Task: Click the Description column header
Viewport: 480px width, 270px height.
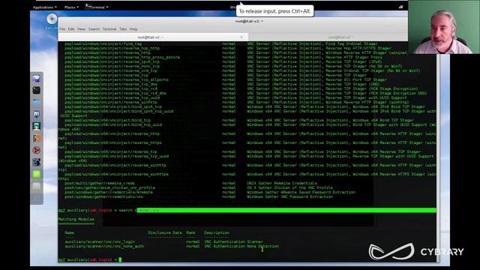Action: [217, 232]
